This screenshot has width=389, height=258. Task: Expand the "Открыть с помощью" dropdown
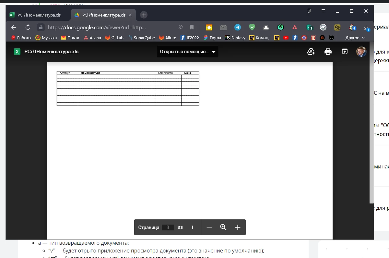pyautogui.click(x=187, y=52)
